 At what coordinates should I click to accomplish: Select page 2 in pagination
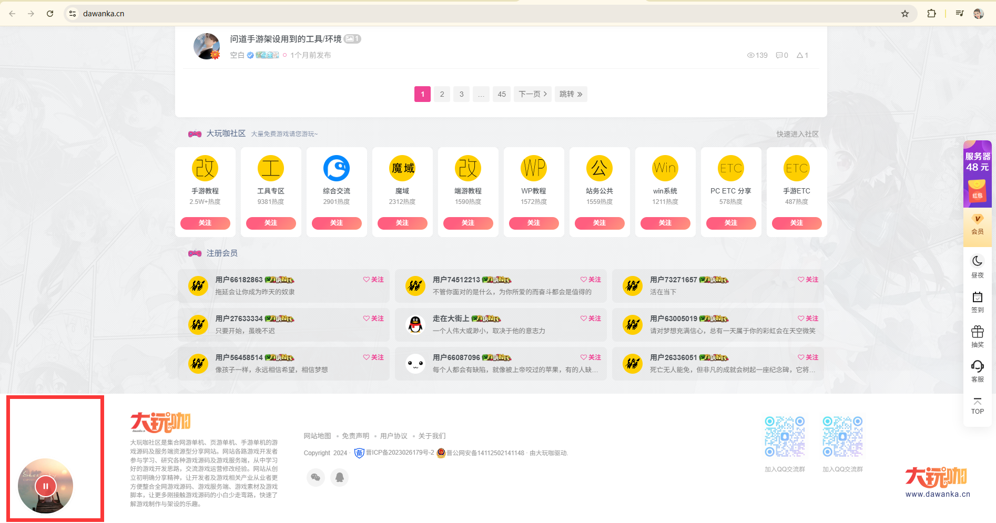point(442,94)
